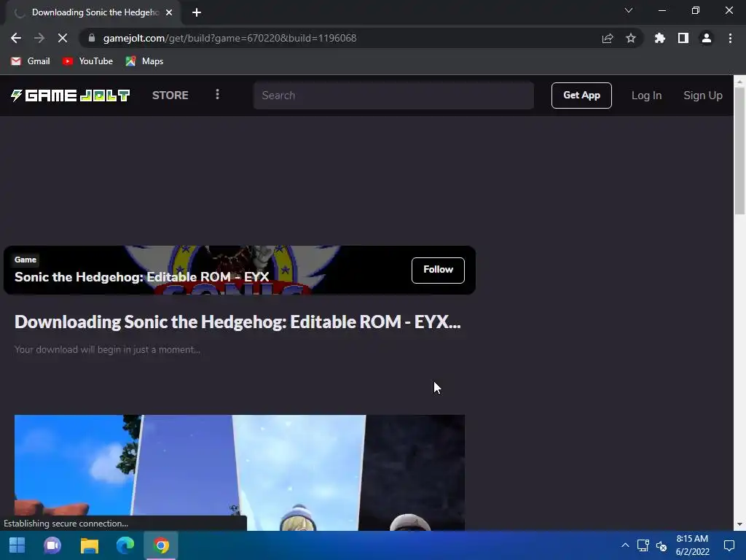
Task: Select the Downloading Sonic the Hedgehog tab
Action: [93, 12]
